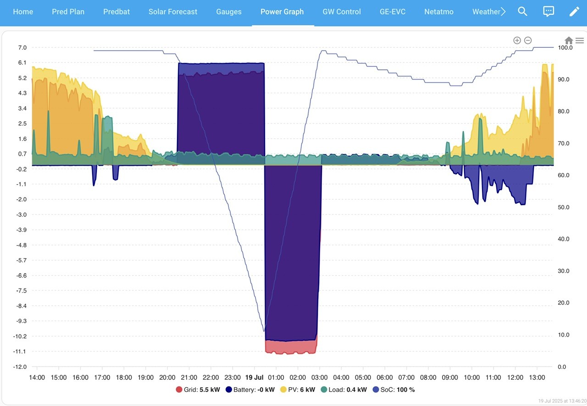Select the Gauges tab

click(x=229, y=11)
